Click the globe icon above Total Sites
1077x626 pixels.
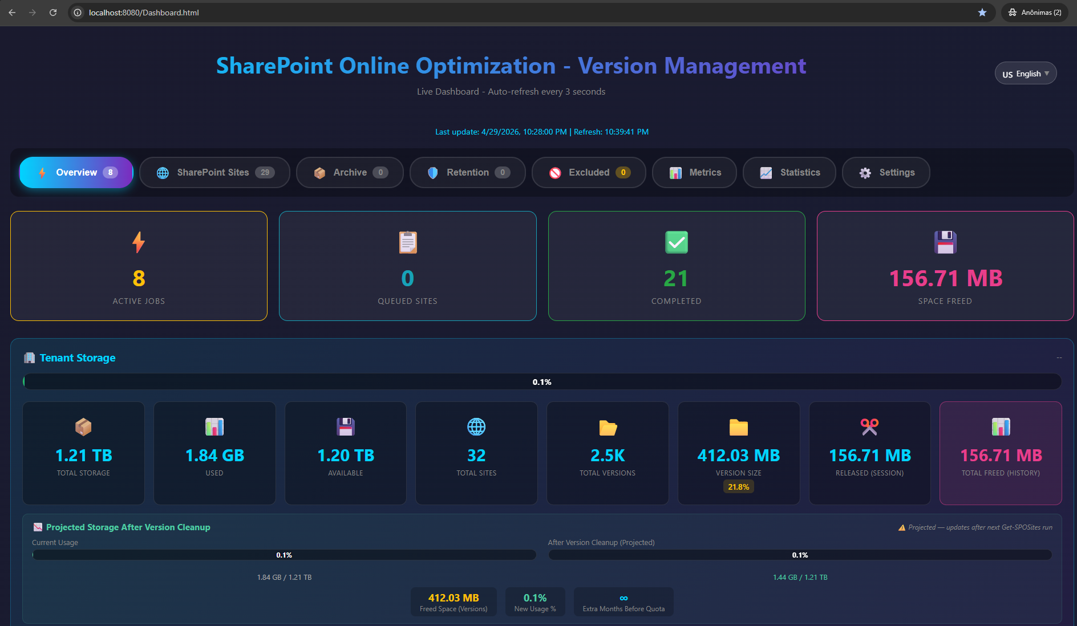pyautogui.click(x=476, y=426)
